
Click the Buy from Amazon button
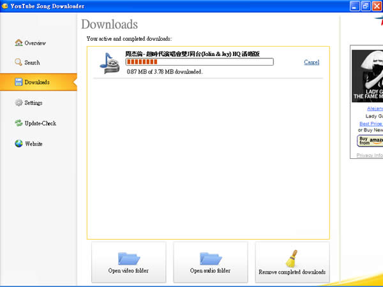(x=370, y=141)
